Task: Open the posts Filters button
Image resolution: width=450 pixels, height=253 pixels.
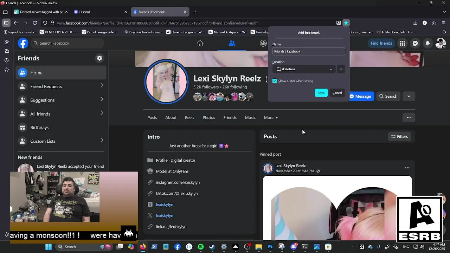Action: click(x=399, y=137)
